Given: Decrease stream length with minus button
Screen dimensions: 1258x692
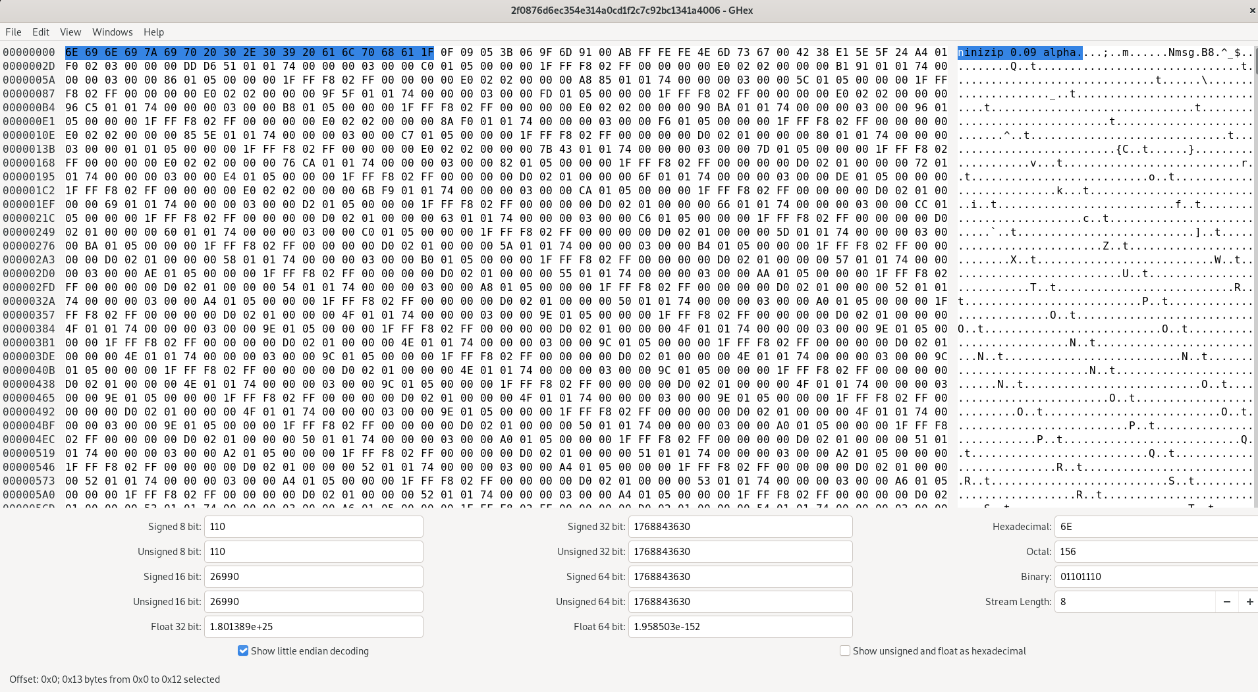Looking at the screenshot, I should point(1226,602).
